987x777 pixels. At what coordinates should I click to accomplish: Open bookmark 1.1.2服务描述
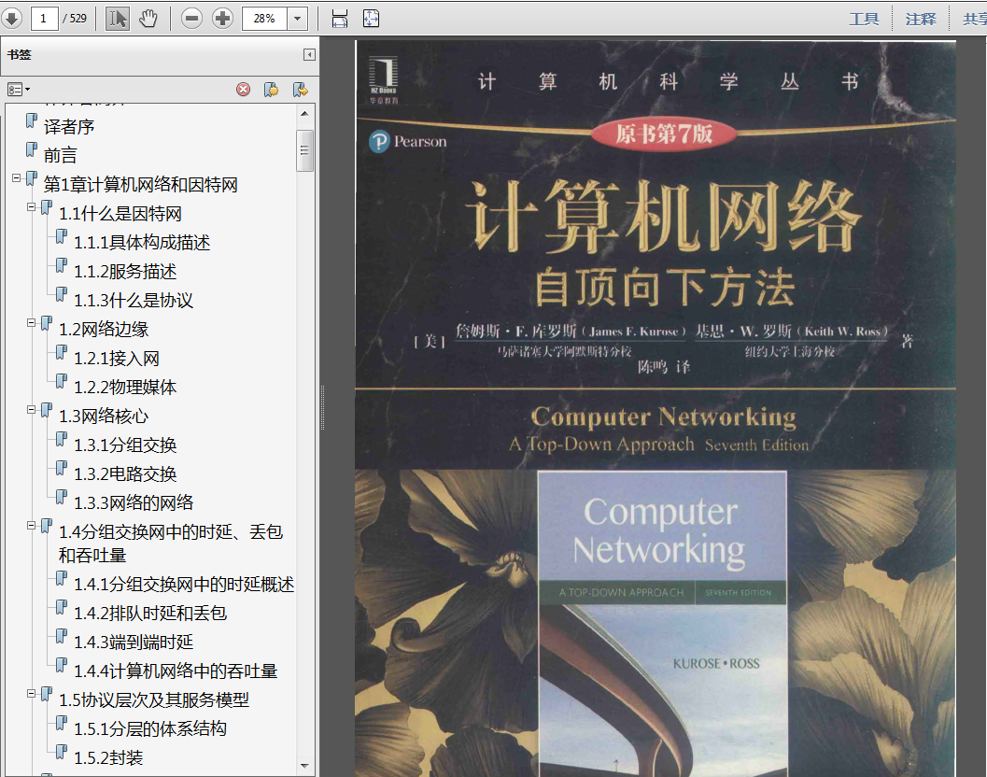(x=125, y=272)
